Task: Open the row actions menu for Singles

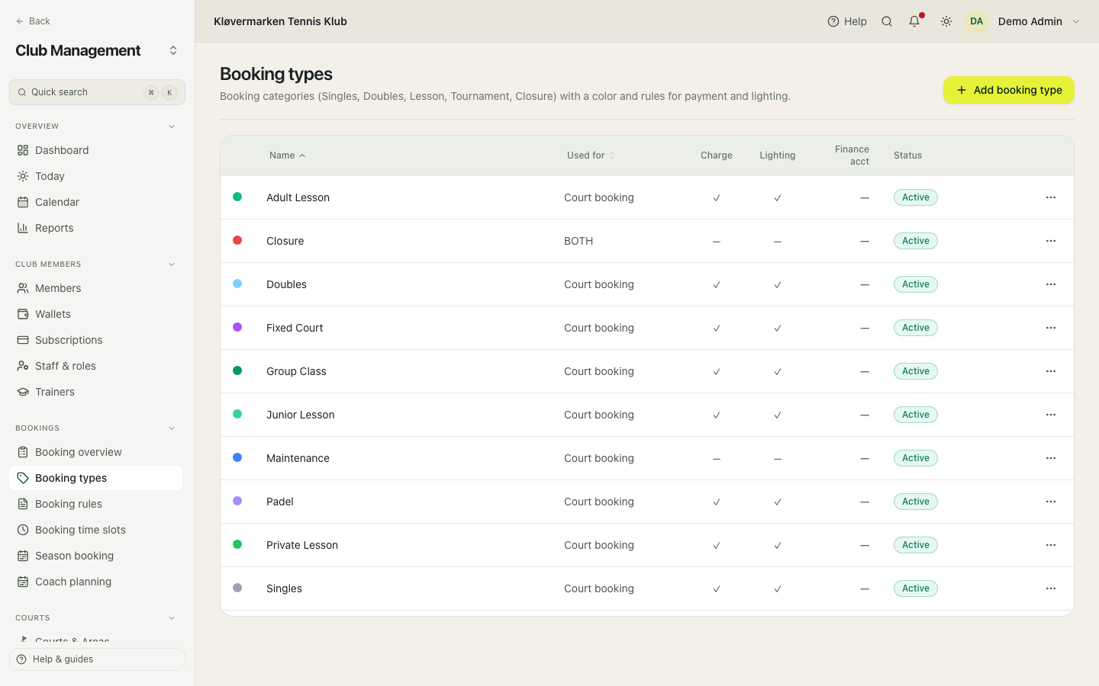Action: [x=1051, y=588]
